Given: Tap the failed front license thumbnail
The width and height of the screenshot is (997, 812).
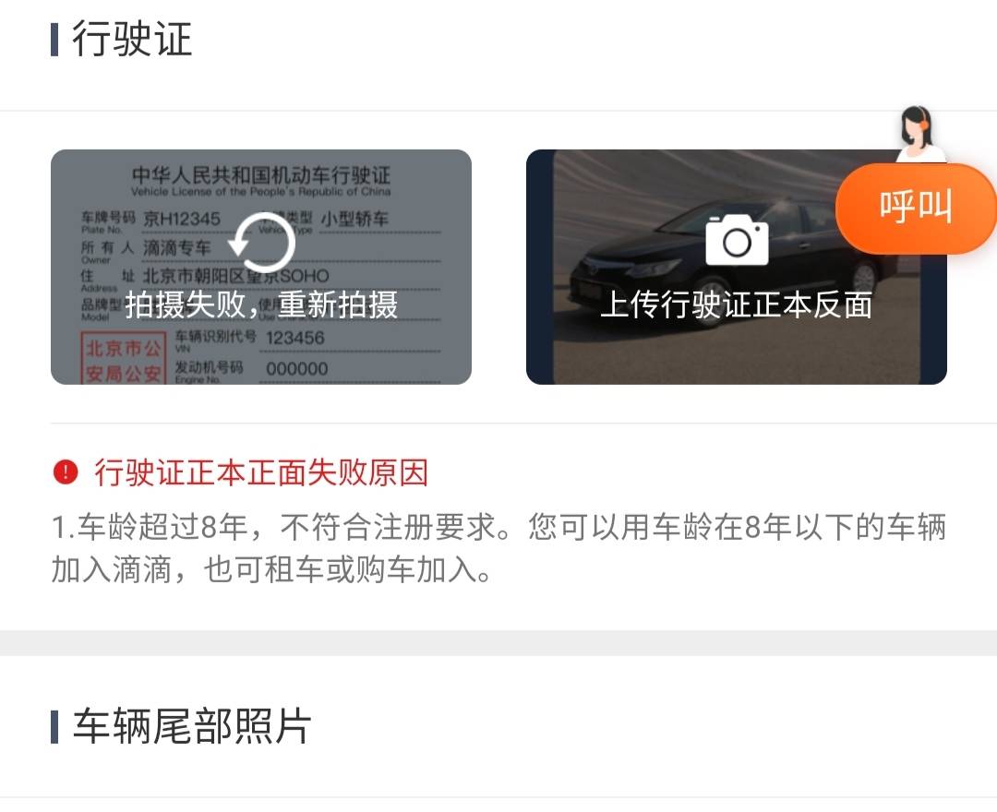Looking at the screenshot, I should pos(261,267).
